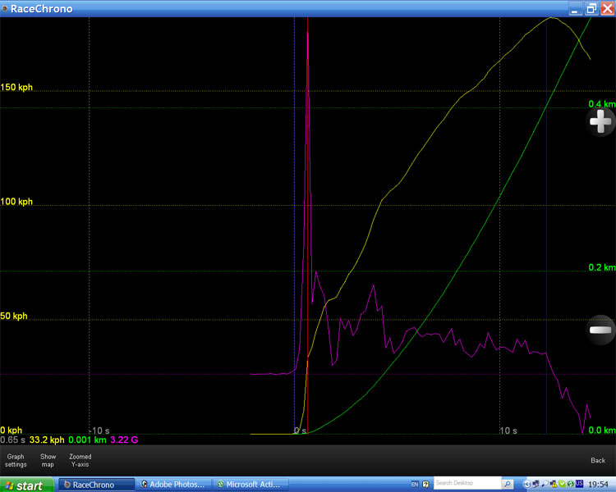Zoom in with the plus button
Viewport: 616px width, 492px height.
[x=600, y=122]
